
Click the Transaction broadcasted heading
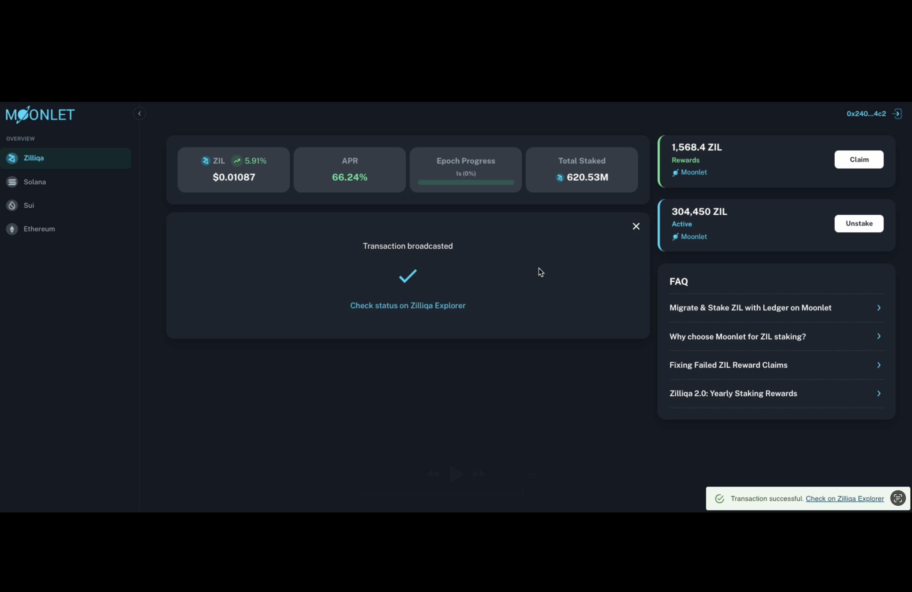[408, 246]
